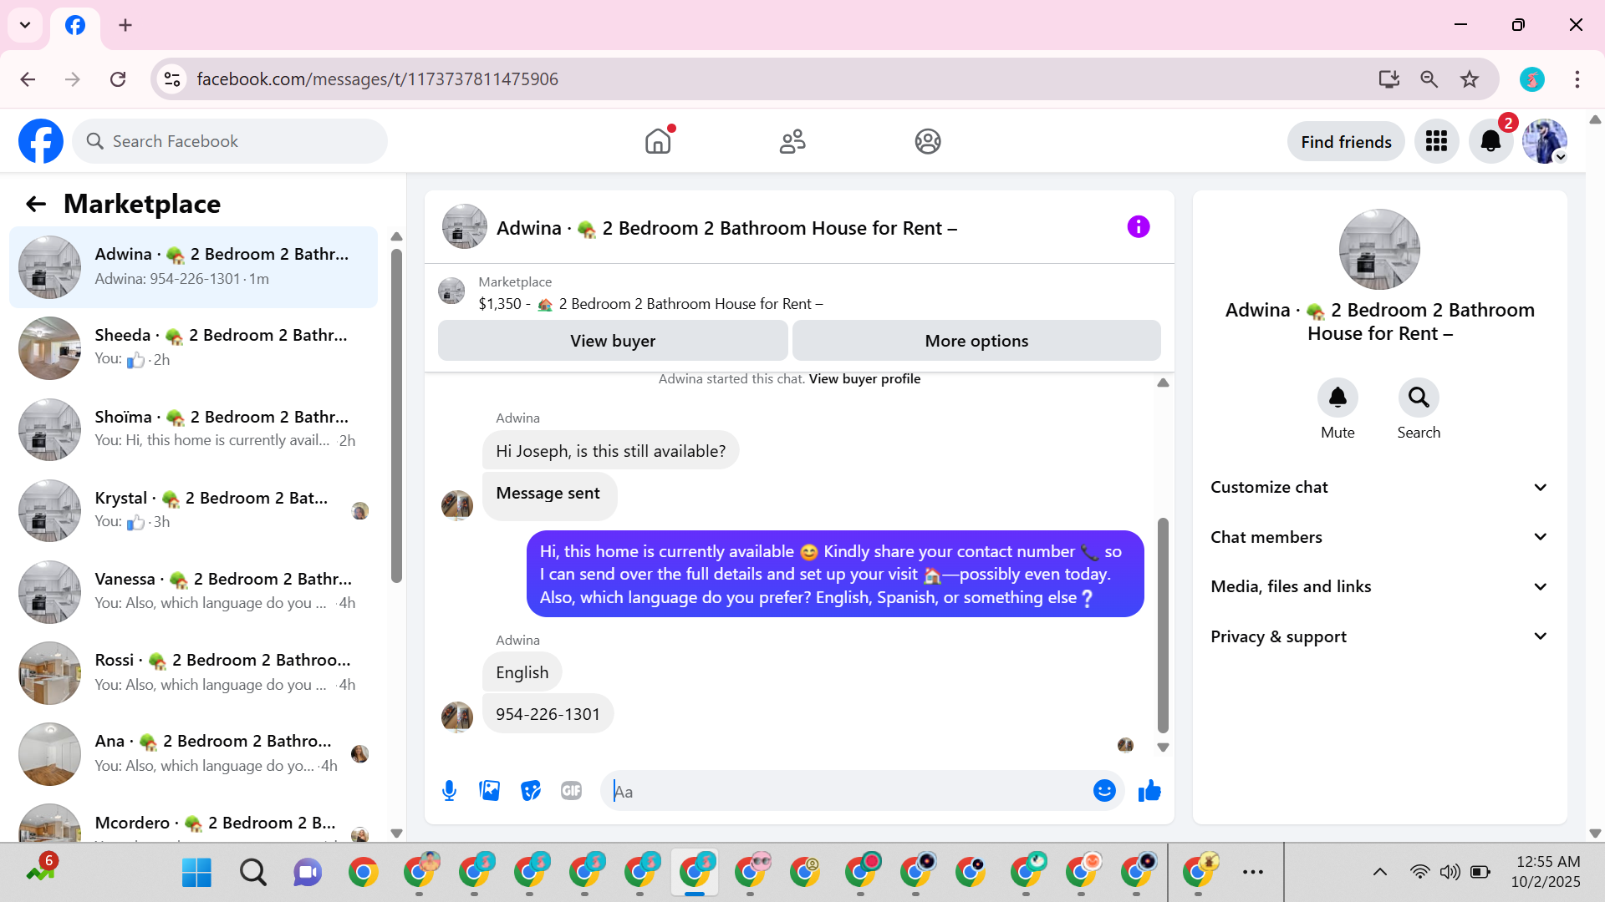This screenshot has height=902, width=1605.
Task: Open the GIF picker
Action: point(571,791)
